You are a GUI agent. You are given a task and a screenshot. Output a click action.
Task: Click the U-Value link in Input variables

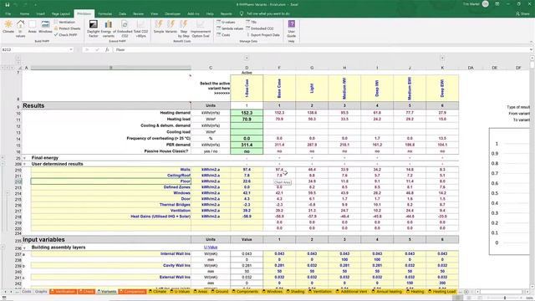211,247
